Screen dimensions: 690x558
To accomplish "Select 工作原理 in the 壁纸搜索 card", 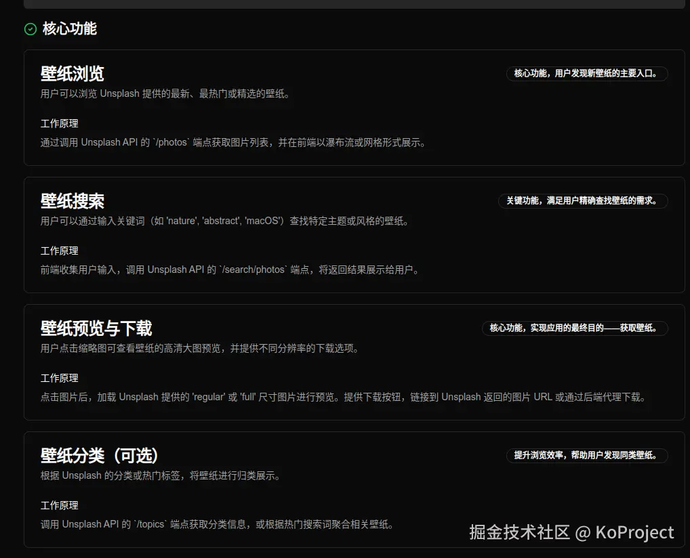I will click(x=59, y=251).
